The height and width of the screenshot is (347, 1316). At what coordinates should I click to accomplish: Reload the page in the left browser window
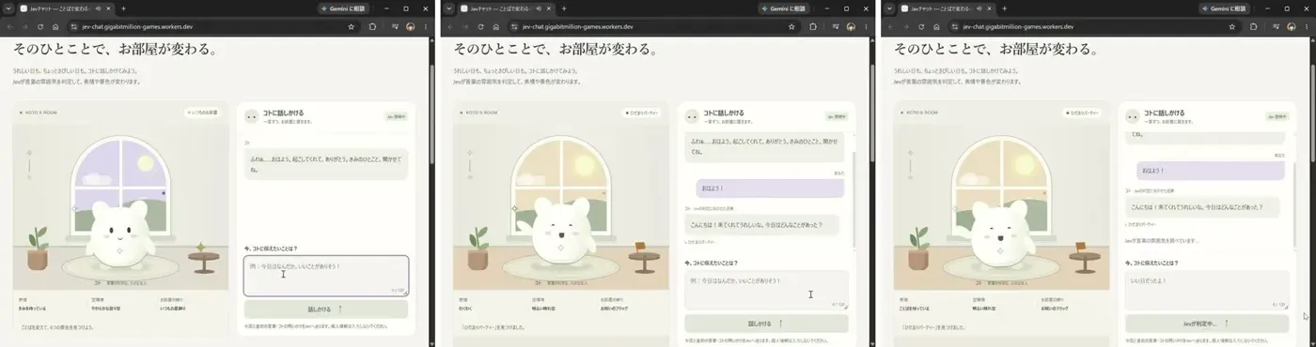point(39,26)
